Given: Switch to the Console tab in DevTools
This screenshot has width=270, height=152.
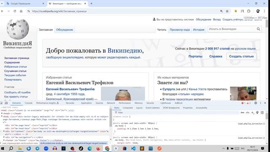Looking at the screenshot, I should (x=29, y=103).
